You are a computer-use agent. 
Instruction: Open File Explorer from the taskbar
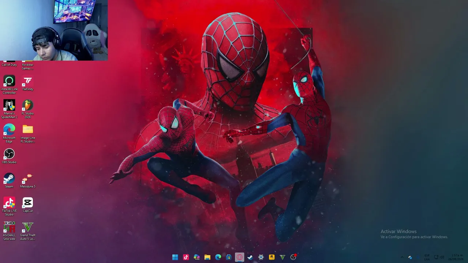[207, 257]
